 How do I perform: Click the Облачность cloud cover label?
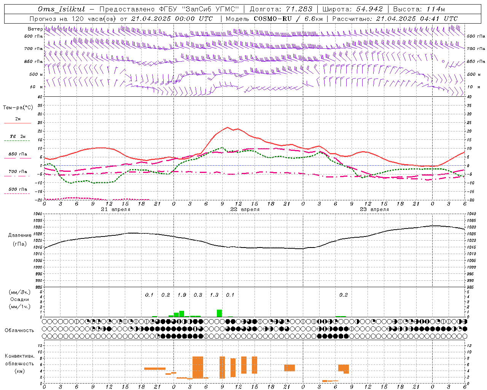(19, 331)
